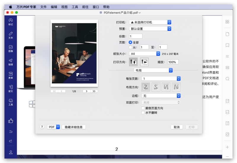Enable the 水平翻转 checkbox
Viewport: 237px width, 163px height.
pyautogui.click(x=143, y=113)
